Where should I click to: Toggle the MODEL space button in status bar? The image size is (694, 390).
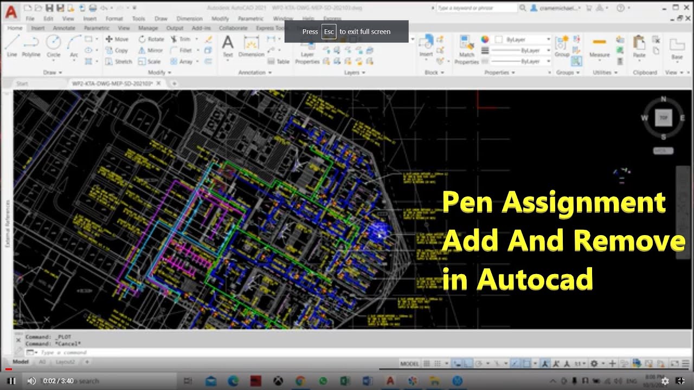point(409,363)
